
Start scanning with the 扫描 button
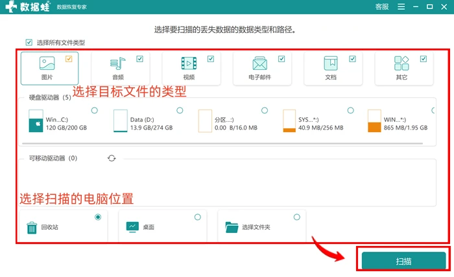pos(403,261)
